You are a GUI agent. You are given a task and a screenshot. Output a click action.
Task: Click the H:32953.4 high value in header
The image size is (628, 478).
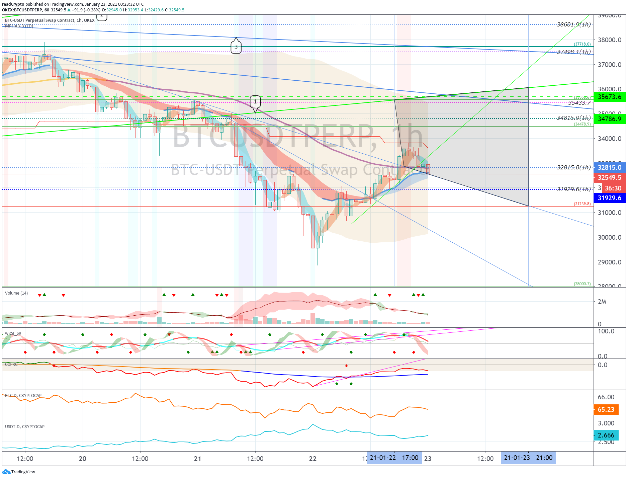tap(133, 10)
